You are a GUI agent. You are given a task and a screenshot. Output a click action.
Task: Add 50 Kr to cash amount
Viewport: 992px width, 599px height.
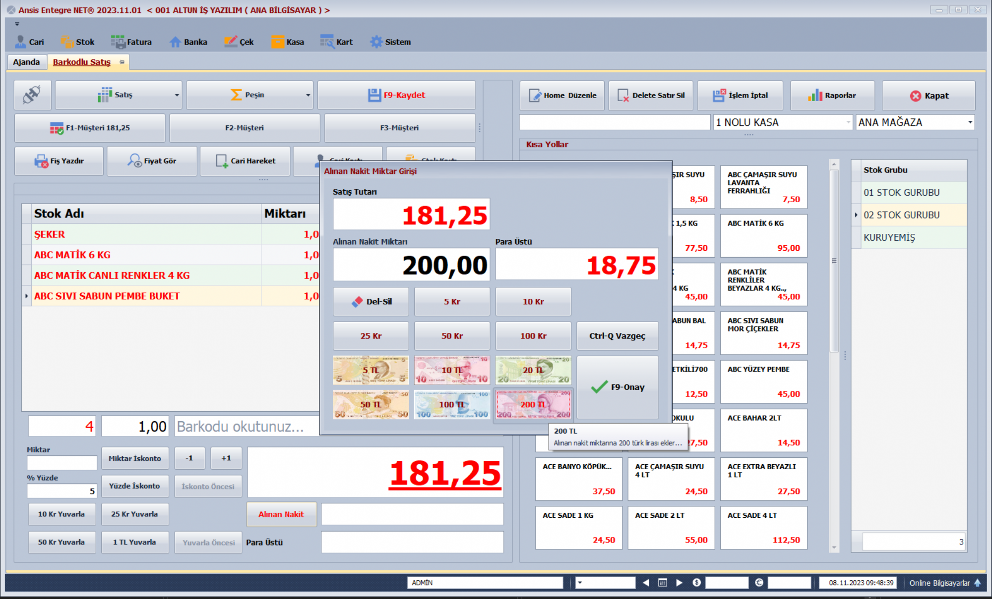click(452, 336)
